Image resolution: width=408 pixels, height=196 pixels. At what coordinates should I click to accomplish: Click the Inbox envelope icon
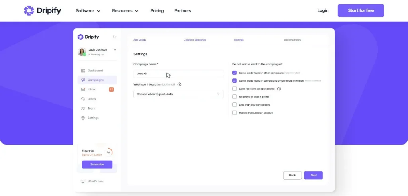(x=83, y=89)
